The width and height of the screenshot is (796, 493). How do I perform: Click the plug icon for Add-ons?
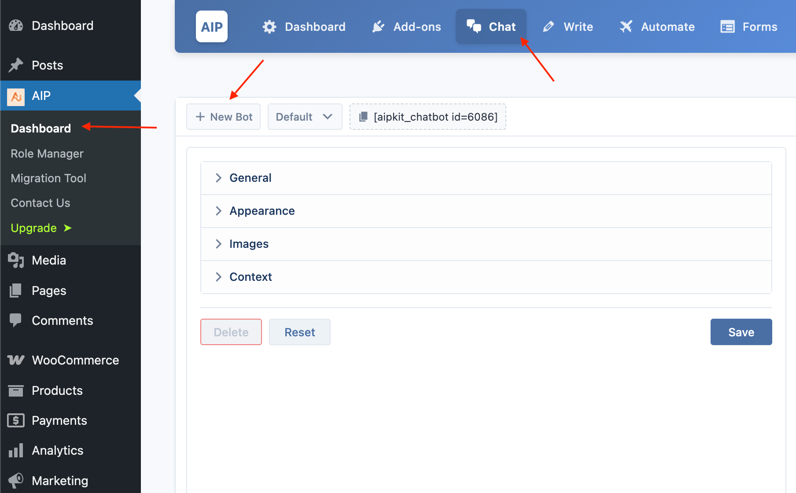[x=378, y=27]
